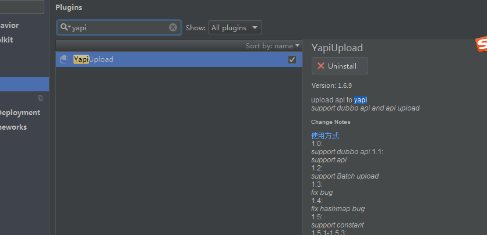Click the plugin search field containing yapi
This screenshot has width=487, height=235.
(x=119, y=27)
